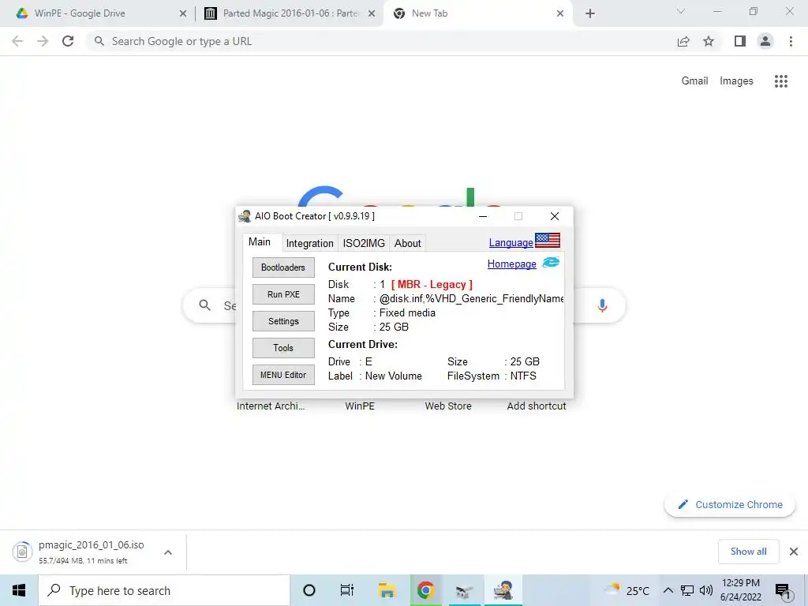The height and width of the screenshot is (606, 808).
Task: Click the Internet Explorer icon beside Homepage
Action: [551, 263]
